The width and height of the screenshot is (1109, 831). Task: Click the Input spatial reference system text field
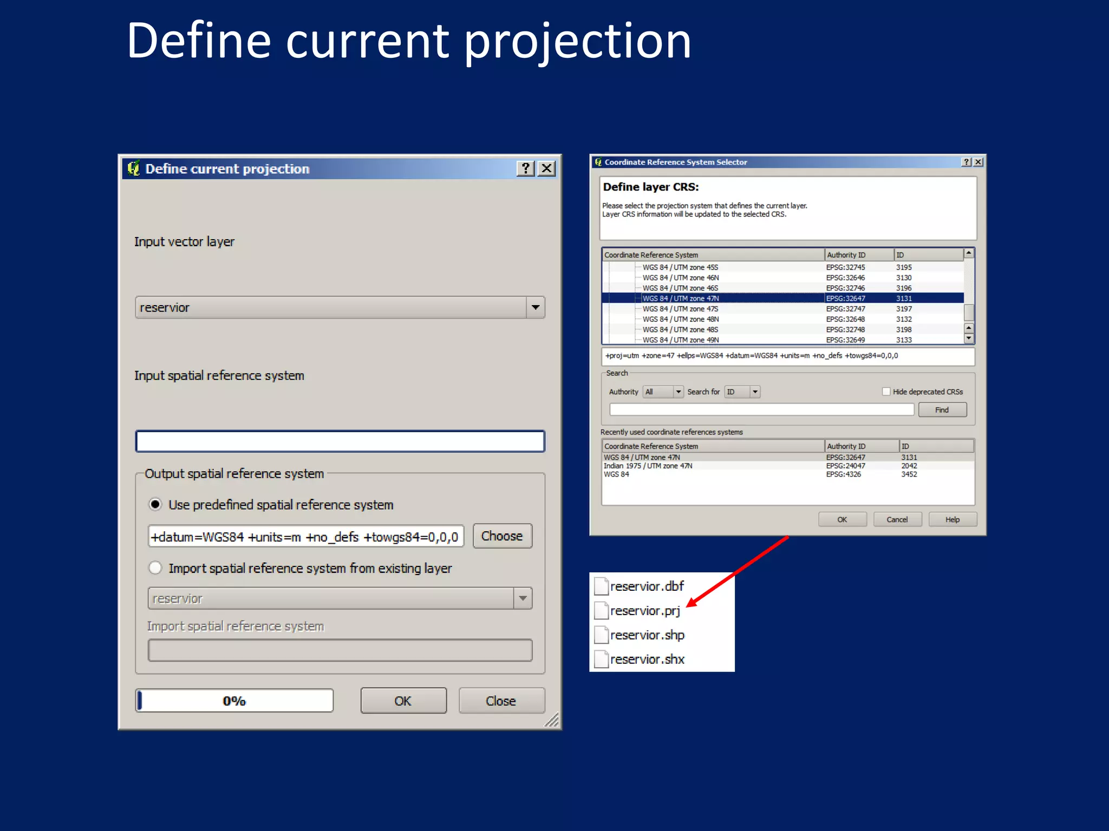pyautogui.click(x=340, y=441)
